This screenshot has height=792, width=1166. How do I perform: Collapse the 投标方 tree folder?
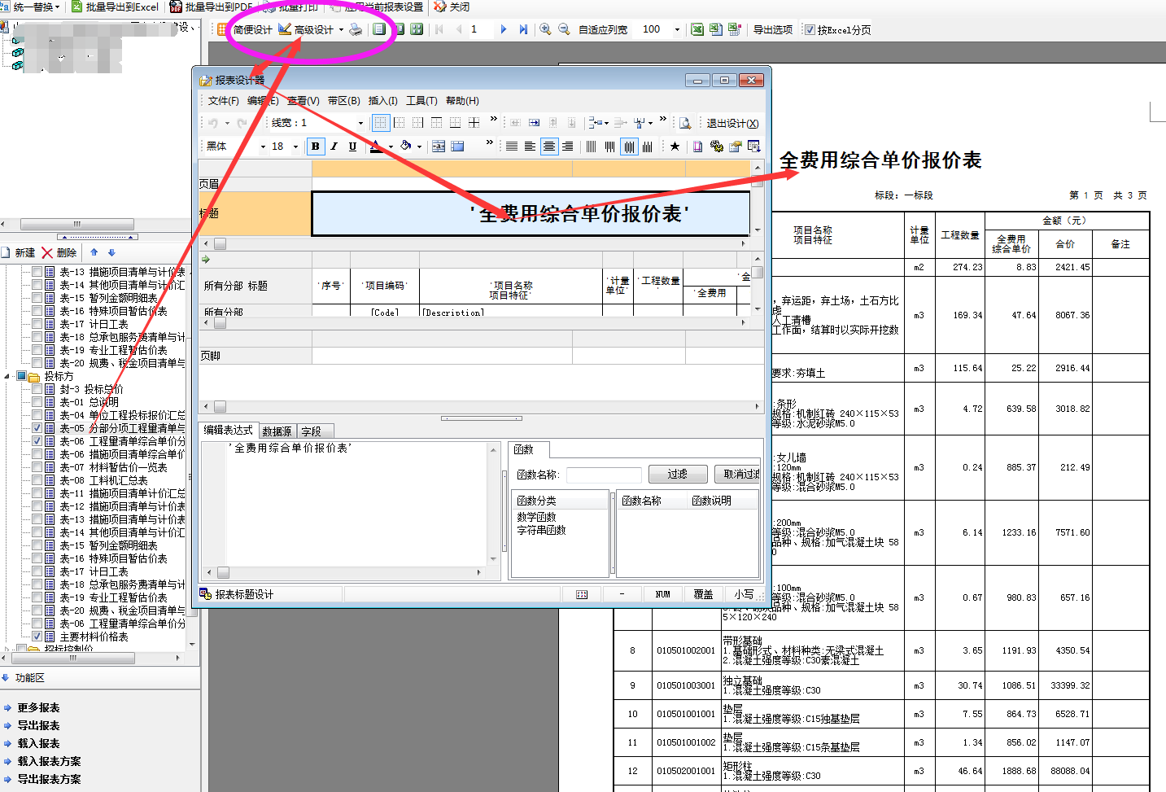(x=8, y=376)
